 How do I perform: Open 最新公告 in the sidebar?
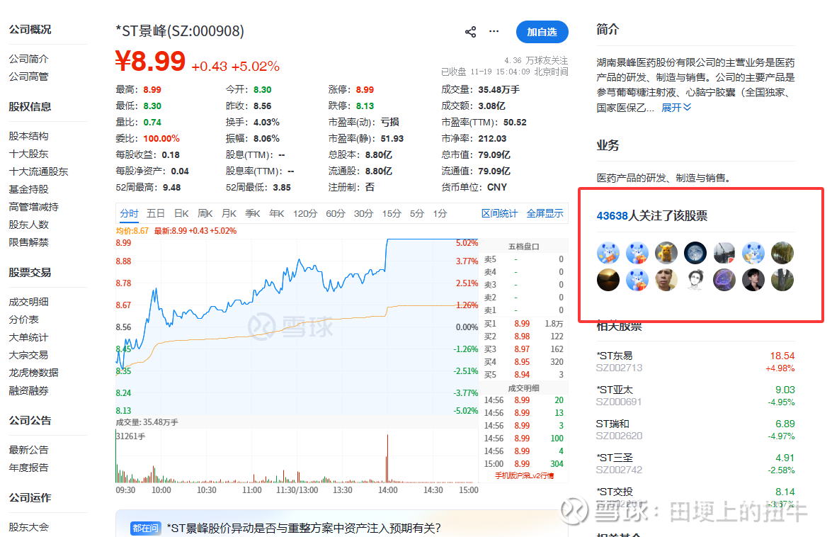coord(28,450)
